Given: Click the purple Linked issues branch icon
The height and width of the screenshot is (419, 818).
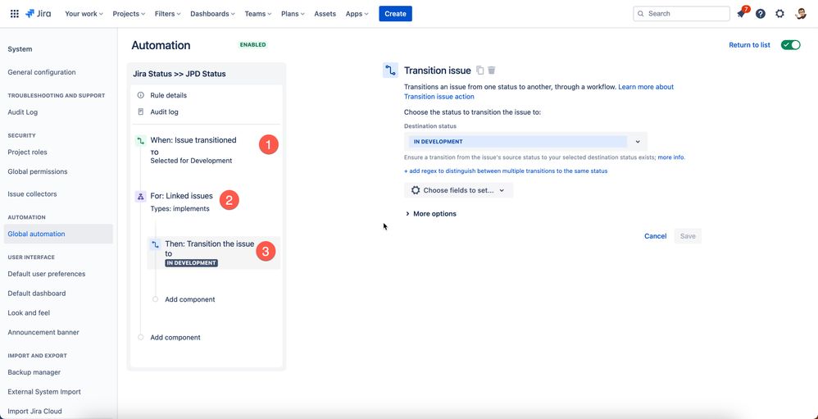Looking at the screenshot, I should [140, 197].
